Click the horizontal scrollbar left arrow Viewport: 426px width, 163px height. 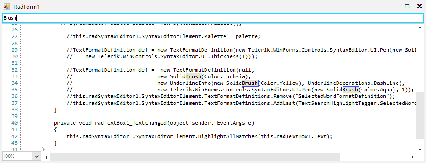pos(46,157)
